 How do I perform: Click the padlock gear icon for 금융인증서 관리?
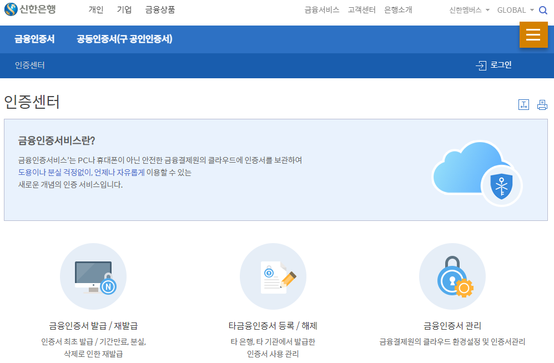click(x=452, y=276)
